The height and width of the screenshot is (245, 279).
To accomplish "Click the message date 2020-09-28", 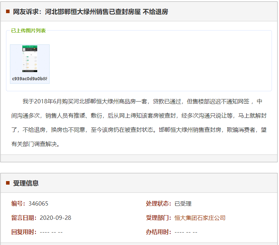I will [55, 218].
